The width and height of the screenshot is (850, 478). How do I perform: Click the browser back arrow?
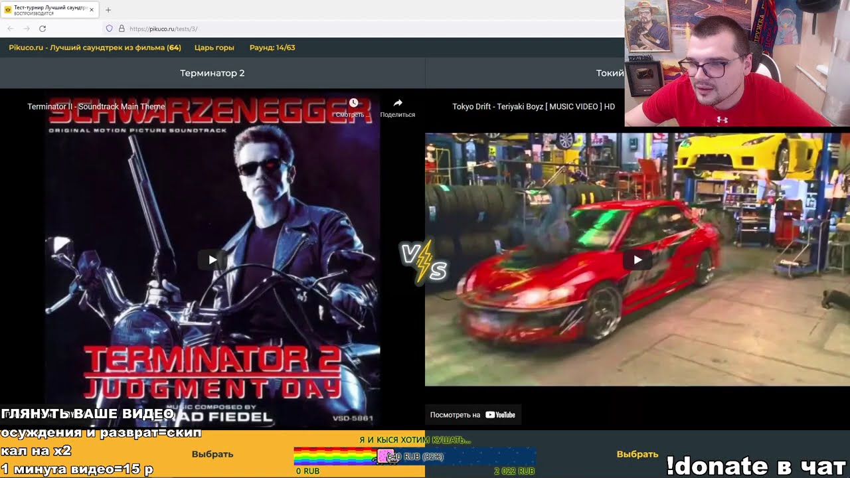(x=11, y=29)
